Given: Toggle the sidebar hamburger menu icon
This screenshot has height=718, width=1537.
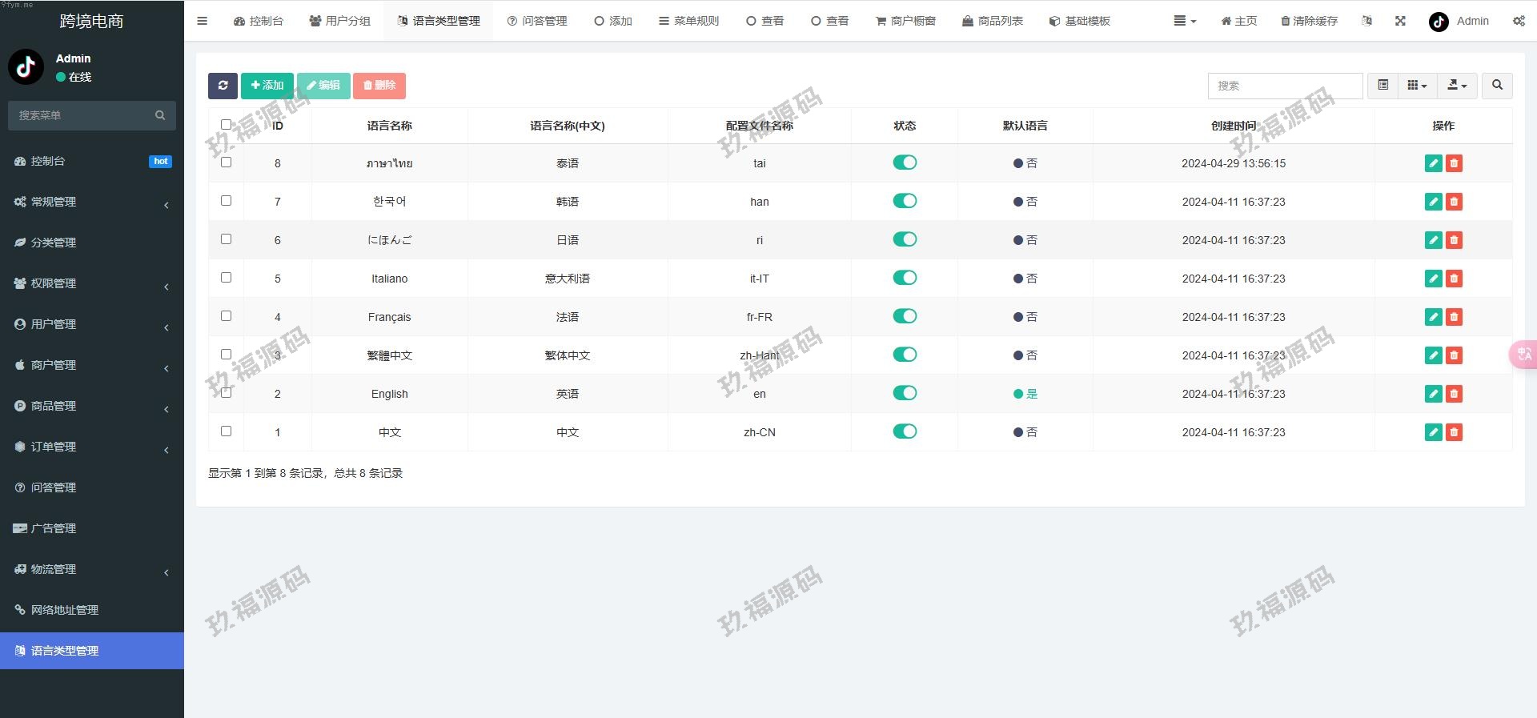Looking at the screenshot, I should [x=202, y=21].
